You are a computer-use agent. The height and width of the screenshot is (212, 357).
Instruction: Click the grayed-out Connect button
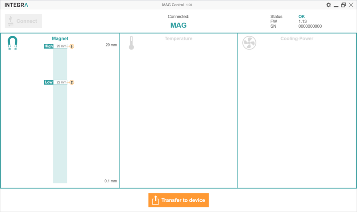click(24, 21)
